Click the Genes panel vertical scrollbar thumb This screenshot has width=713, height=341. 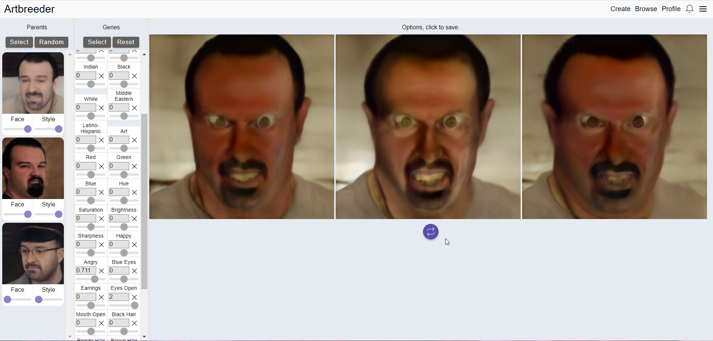144,201
